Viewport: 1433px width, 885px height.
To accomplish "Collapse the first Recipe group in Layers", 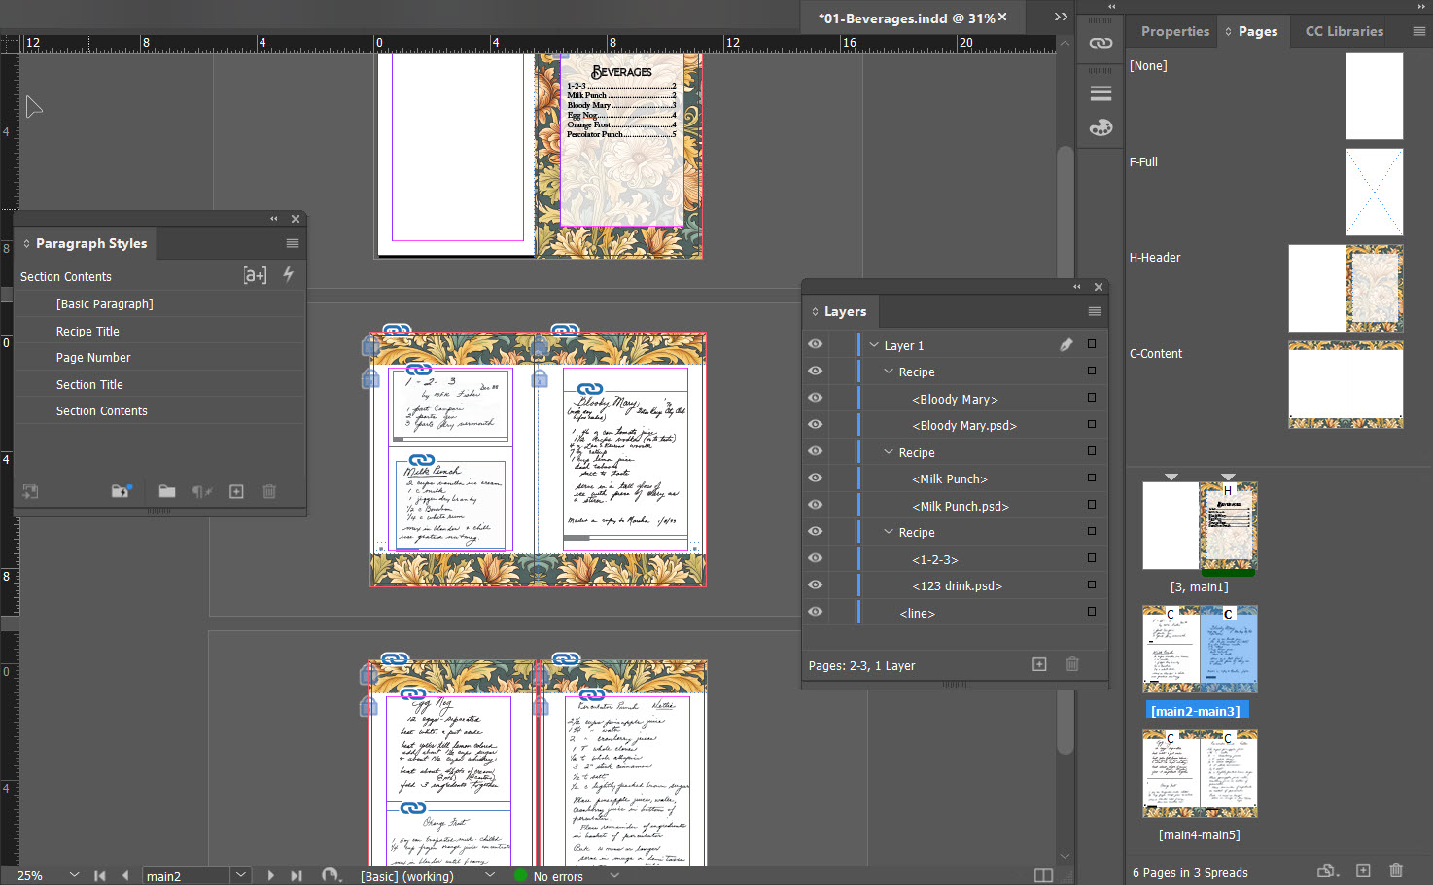I will point(887,372).
